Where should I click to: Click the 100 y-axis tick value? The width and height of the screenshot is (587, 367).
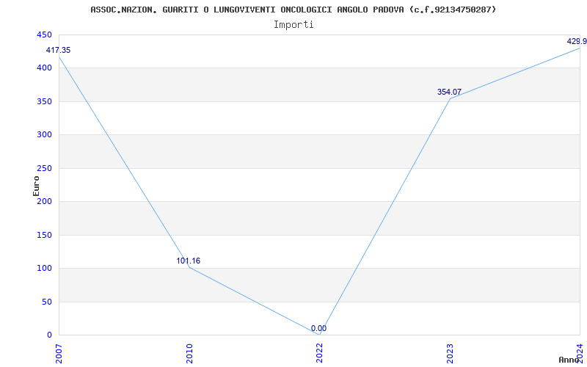(43, 269)
